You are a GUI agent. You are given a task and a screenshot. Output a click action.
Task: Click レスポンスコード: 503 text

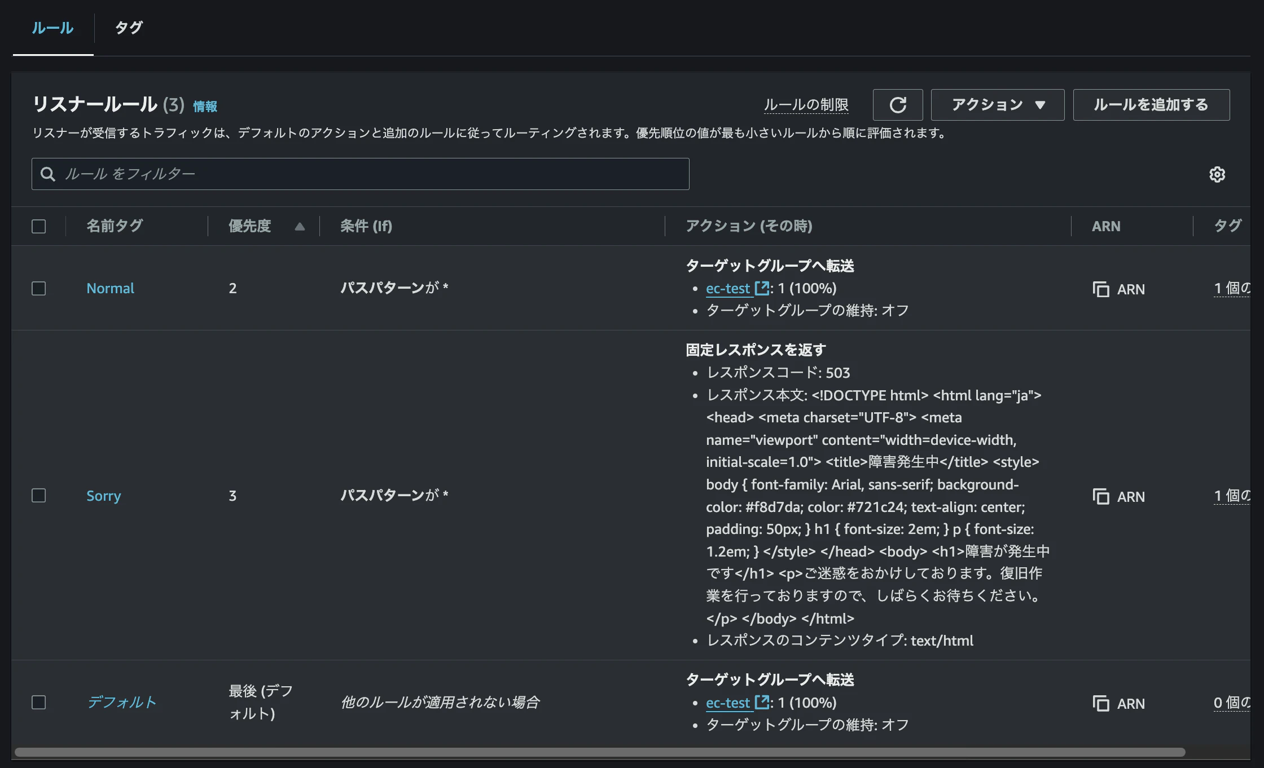[778, 373]
